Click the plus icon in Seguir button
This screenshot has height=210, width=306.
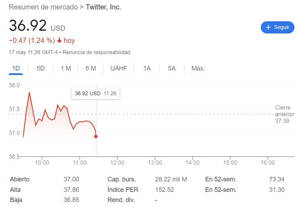[268, 27]
